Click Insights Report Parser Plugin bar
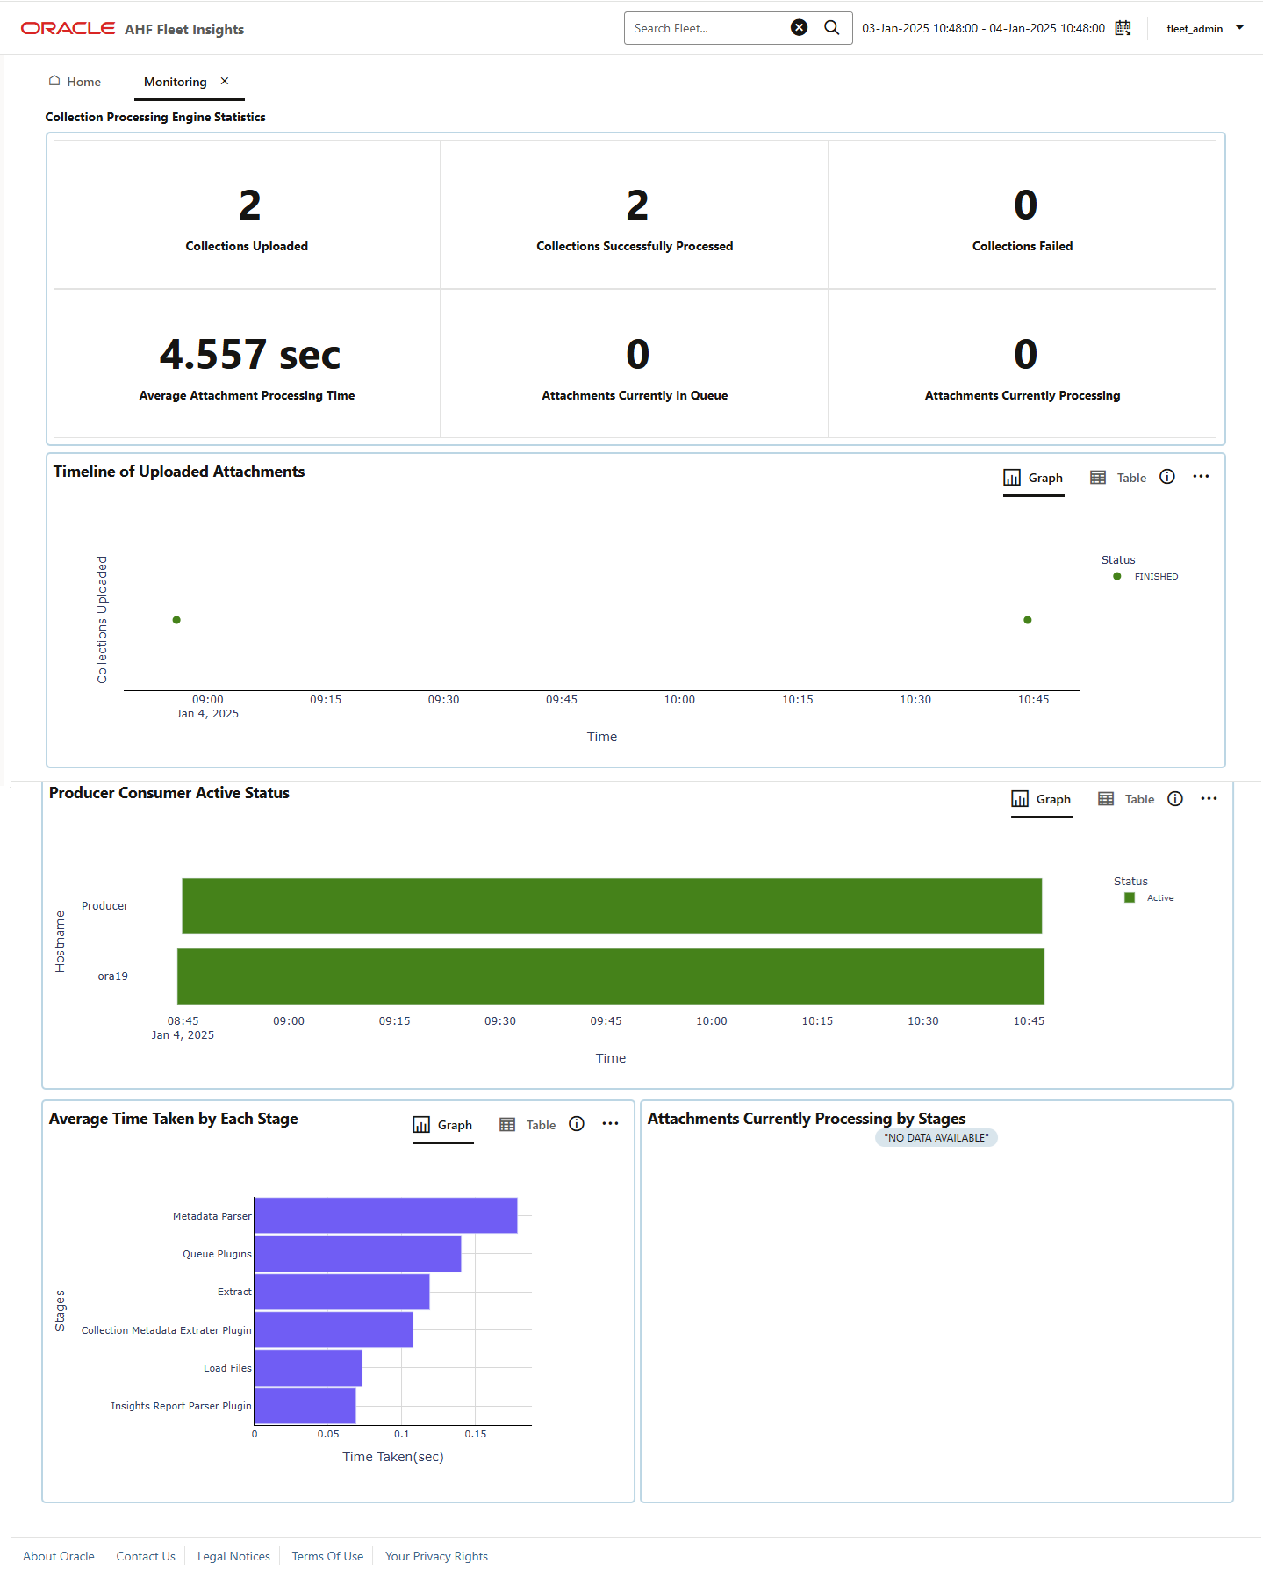1263x1578 pixels. (x=305, y=1406)
